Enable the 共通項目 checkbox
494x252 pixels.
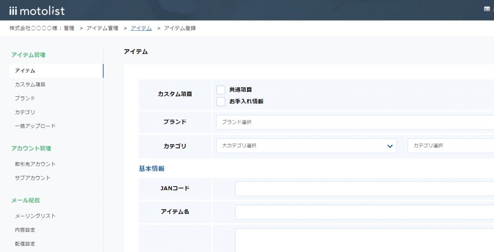221,90
